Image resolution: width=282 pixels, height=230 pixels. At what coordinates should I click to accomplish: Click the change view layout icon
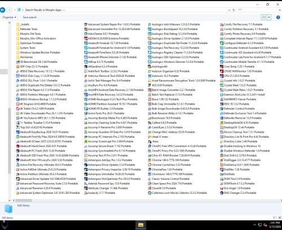click(264, 18)
